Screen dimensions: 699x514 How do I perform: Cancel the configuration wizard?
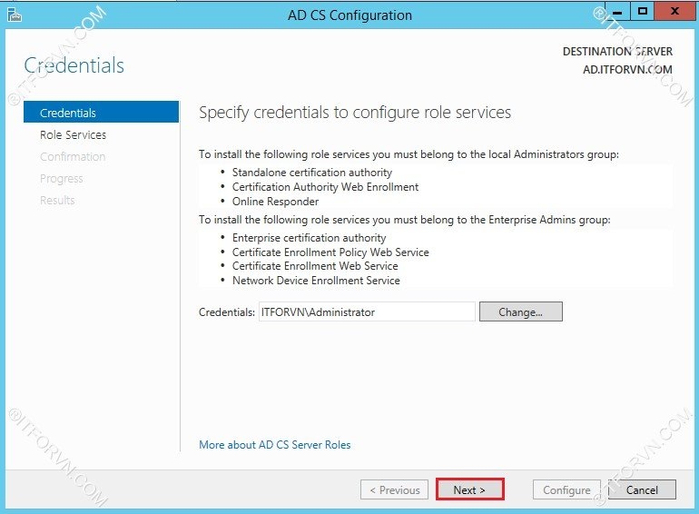(x=642, y=489)
